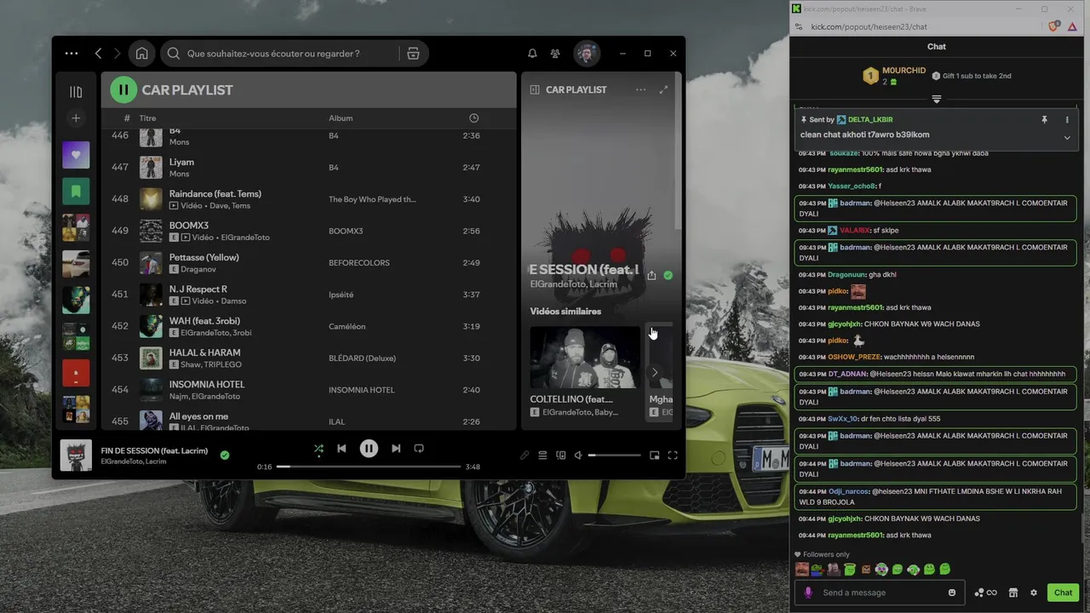Pause CAR PLAYLIST with green header button
Screen dimensions: 1090x613
click(123, 89)
